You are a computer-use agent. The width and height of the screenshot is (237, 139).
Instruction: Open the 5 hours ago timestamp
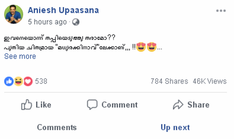[x=47, y=22]
